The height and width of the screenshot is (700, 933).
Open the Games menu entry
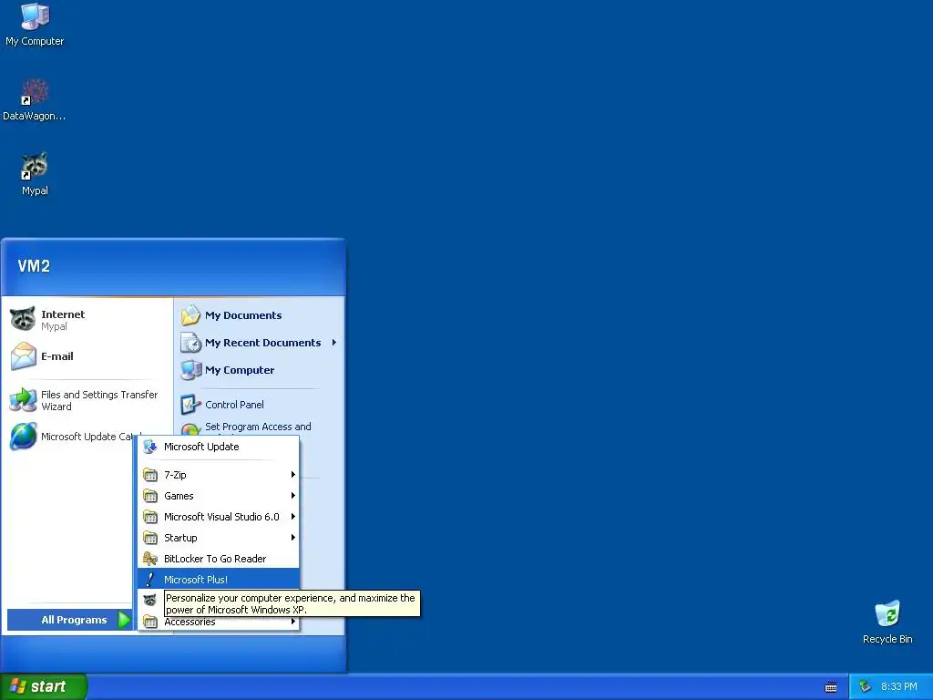[x=219, y=496]
